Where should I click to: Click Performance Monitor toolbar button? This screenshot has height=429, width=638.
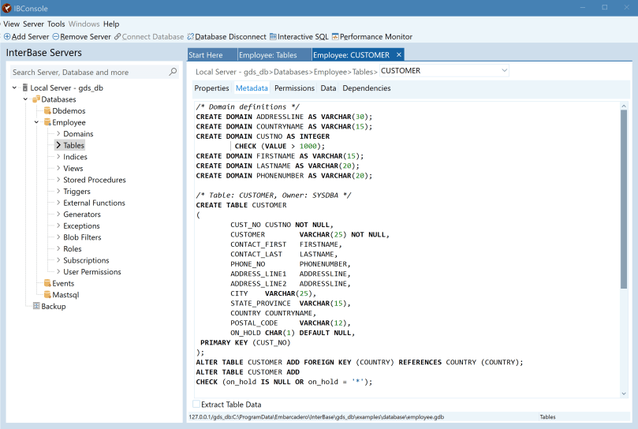pos(372,36)
